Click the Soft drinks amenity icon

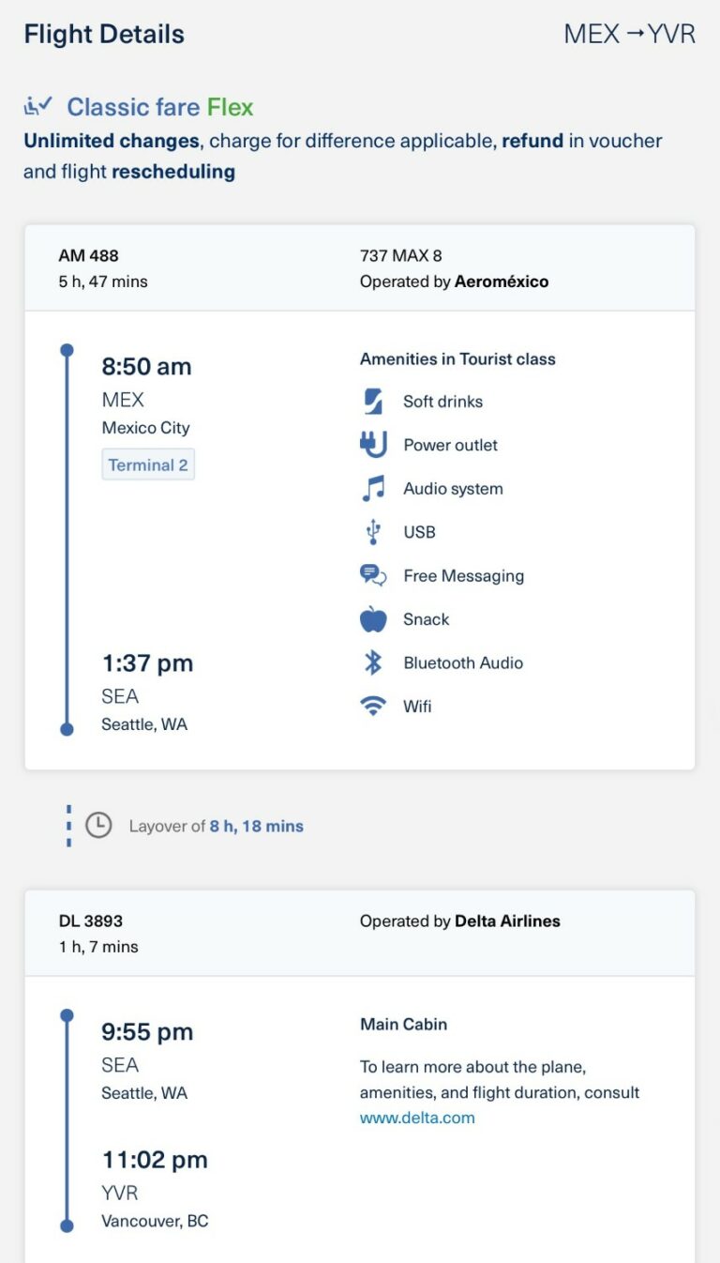371,401
